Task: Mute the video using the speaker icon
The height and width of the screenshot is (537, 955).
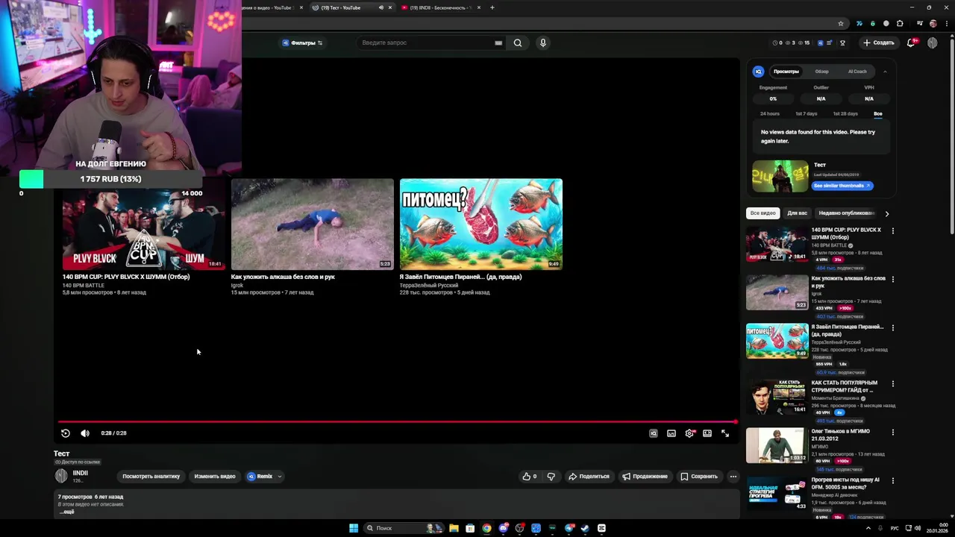Action: [x=85, y=433]
